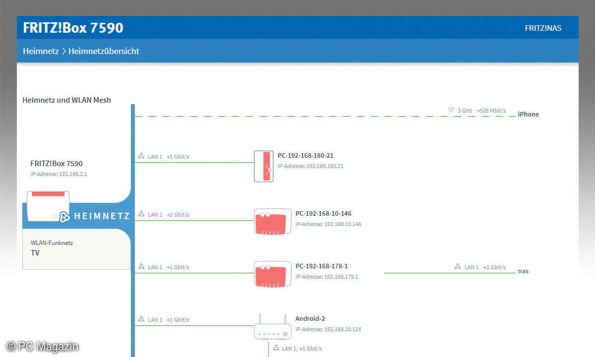Click the LAN icon on the PC-192-168-180-21 line
This screenshot has width=595, height=357.
tap(141, 156)
